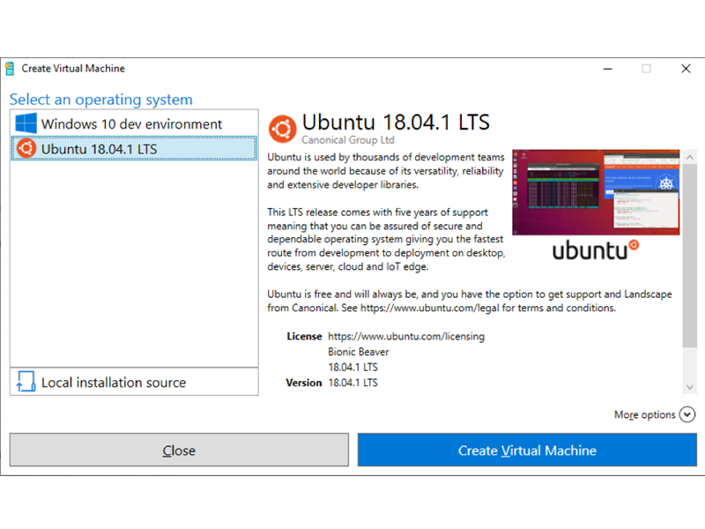Click the More options label
The image size is (705, 529).
point(645,414)
